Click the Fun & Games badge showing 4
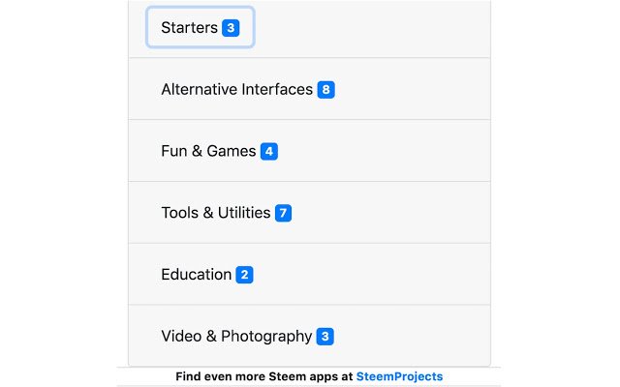Image resolution: width=620 pixels, height=387 pixels. pos(269,152)
